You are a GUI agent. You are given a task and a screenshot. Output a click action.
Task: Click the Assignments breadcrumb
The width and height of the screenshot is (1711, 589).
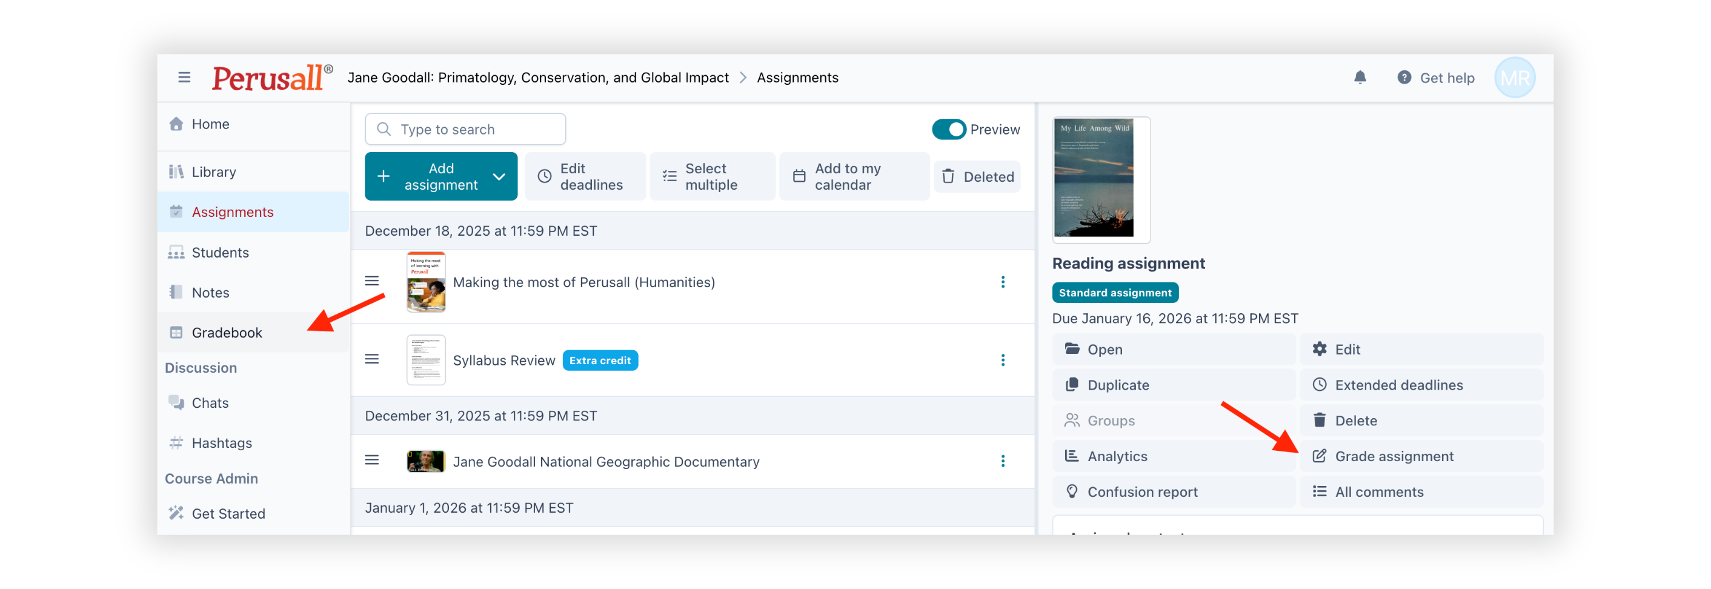pos(798,78)
